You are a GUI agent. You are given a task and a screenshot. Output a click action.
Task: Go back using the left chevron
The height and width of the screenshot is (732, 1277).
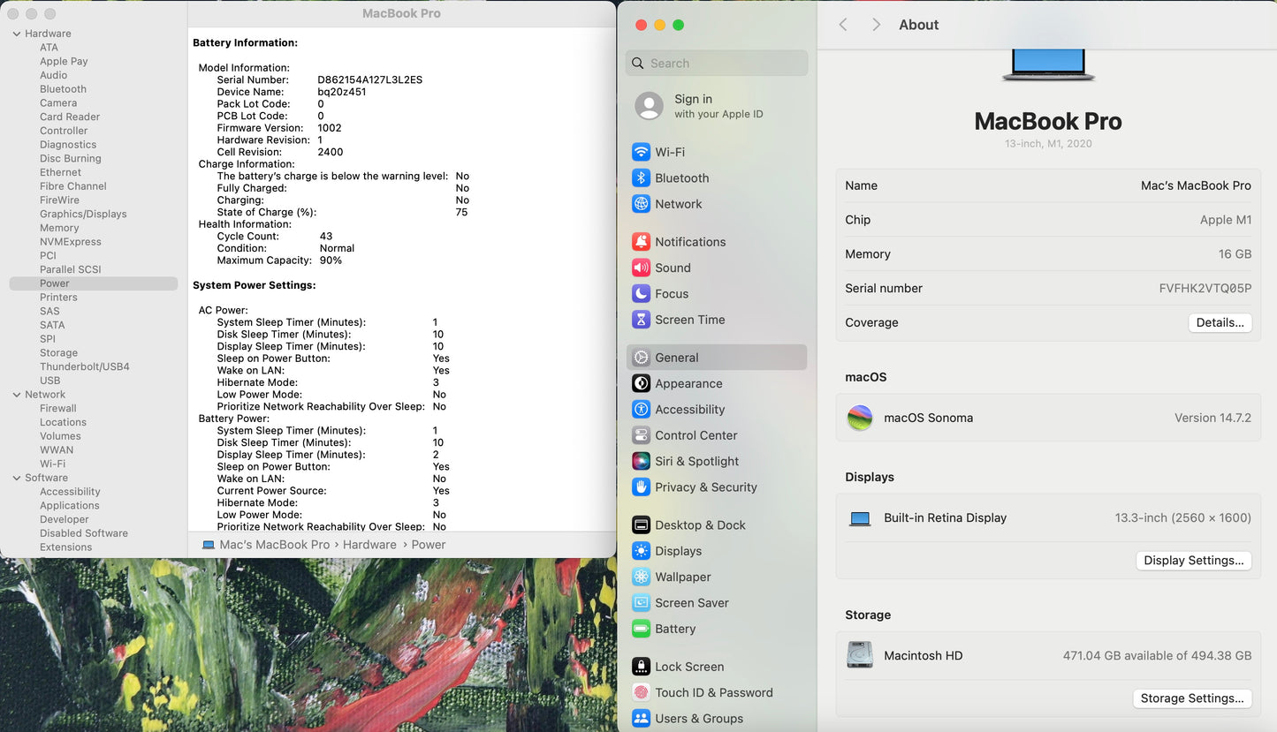(x=843, y=25)
